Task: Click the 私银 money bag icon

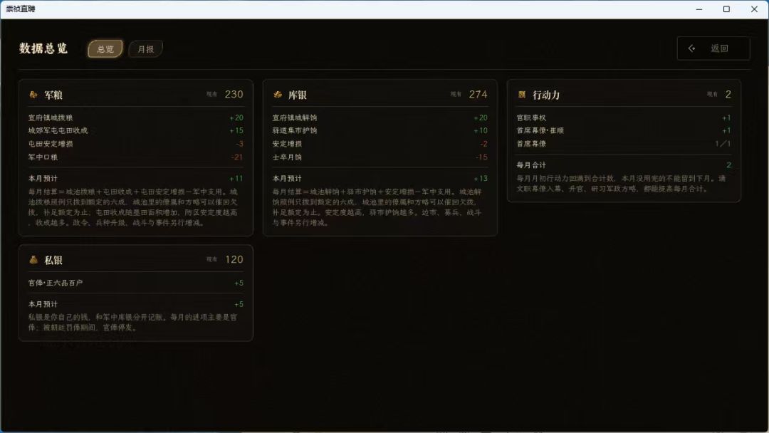Action: coord(33,260)
